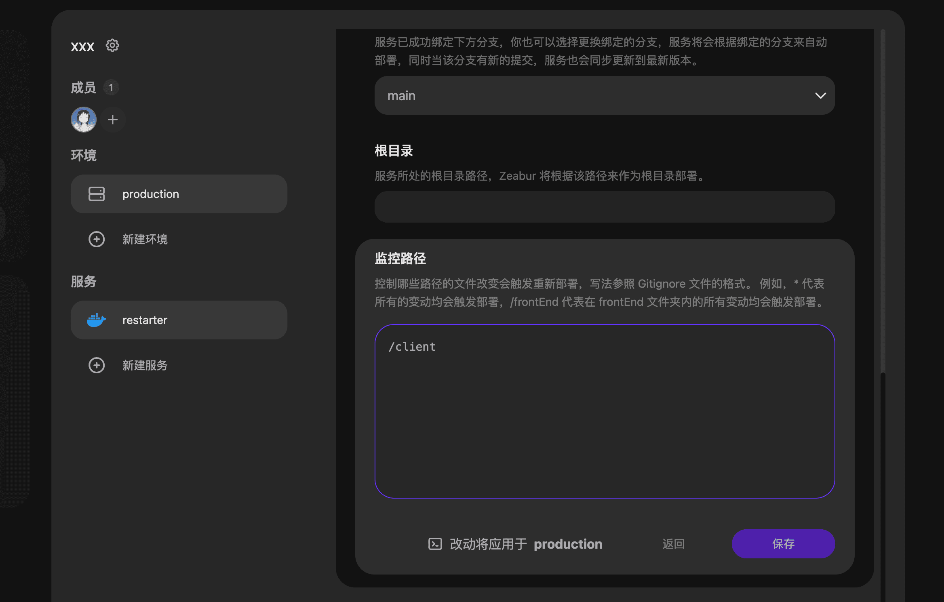
Task: Click the 保存 save button
Action: [x=783, y=544]
